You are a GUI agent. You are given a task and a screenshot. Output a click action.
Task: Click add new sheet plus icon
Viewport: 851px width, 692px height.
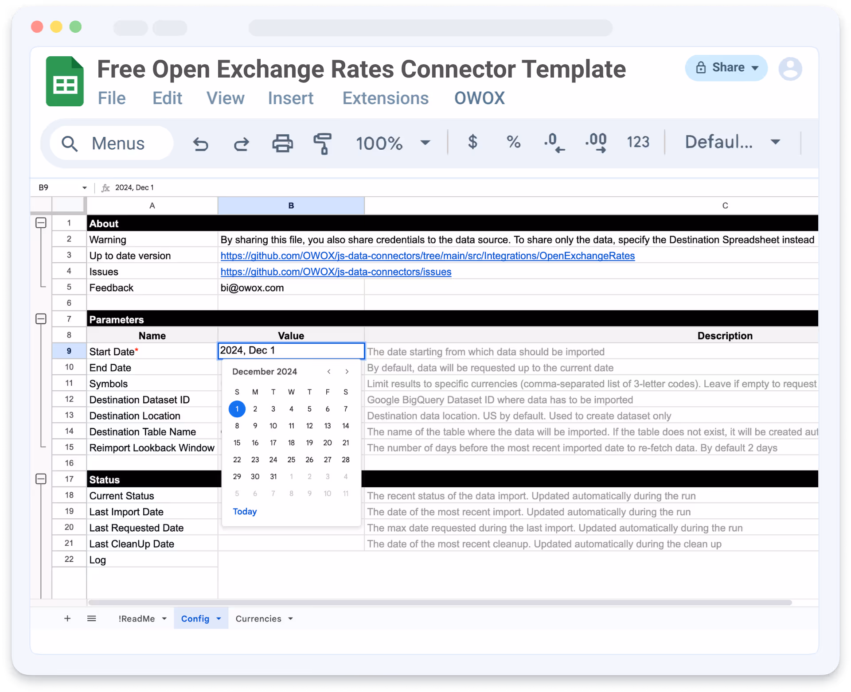pos(67,618)
